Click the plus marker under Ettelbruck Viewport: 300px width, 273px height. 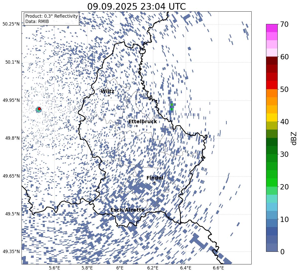point(137,126)
